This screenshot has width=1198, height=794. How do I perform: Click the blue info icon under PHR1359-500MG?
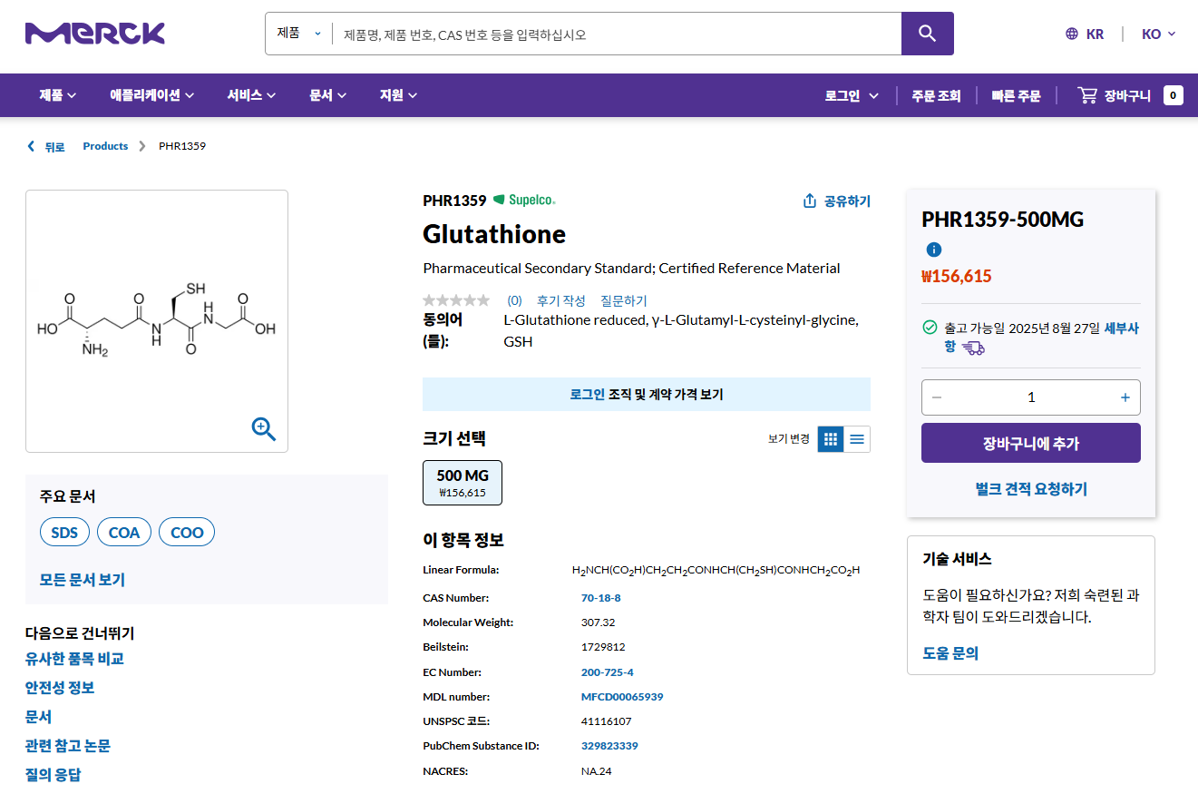(x=934, y=250)
